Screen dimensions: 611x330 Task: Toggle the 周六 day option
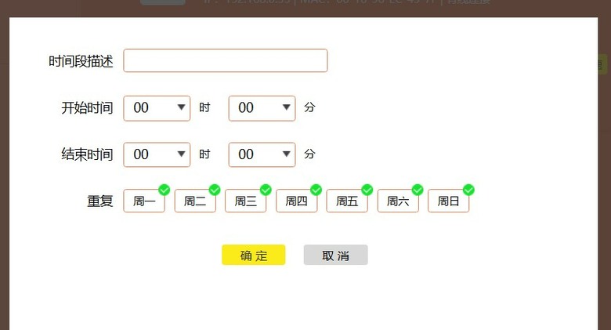coord(398,201)
